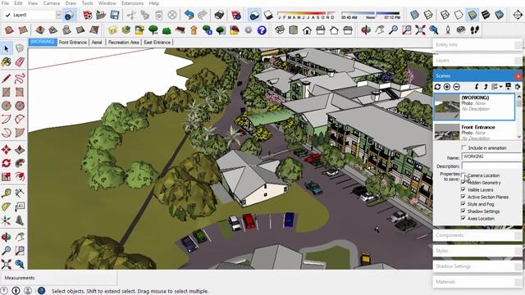Move scene up with arrow button
The height and width of the screenshot is (295, 525).
click(486, 87)
